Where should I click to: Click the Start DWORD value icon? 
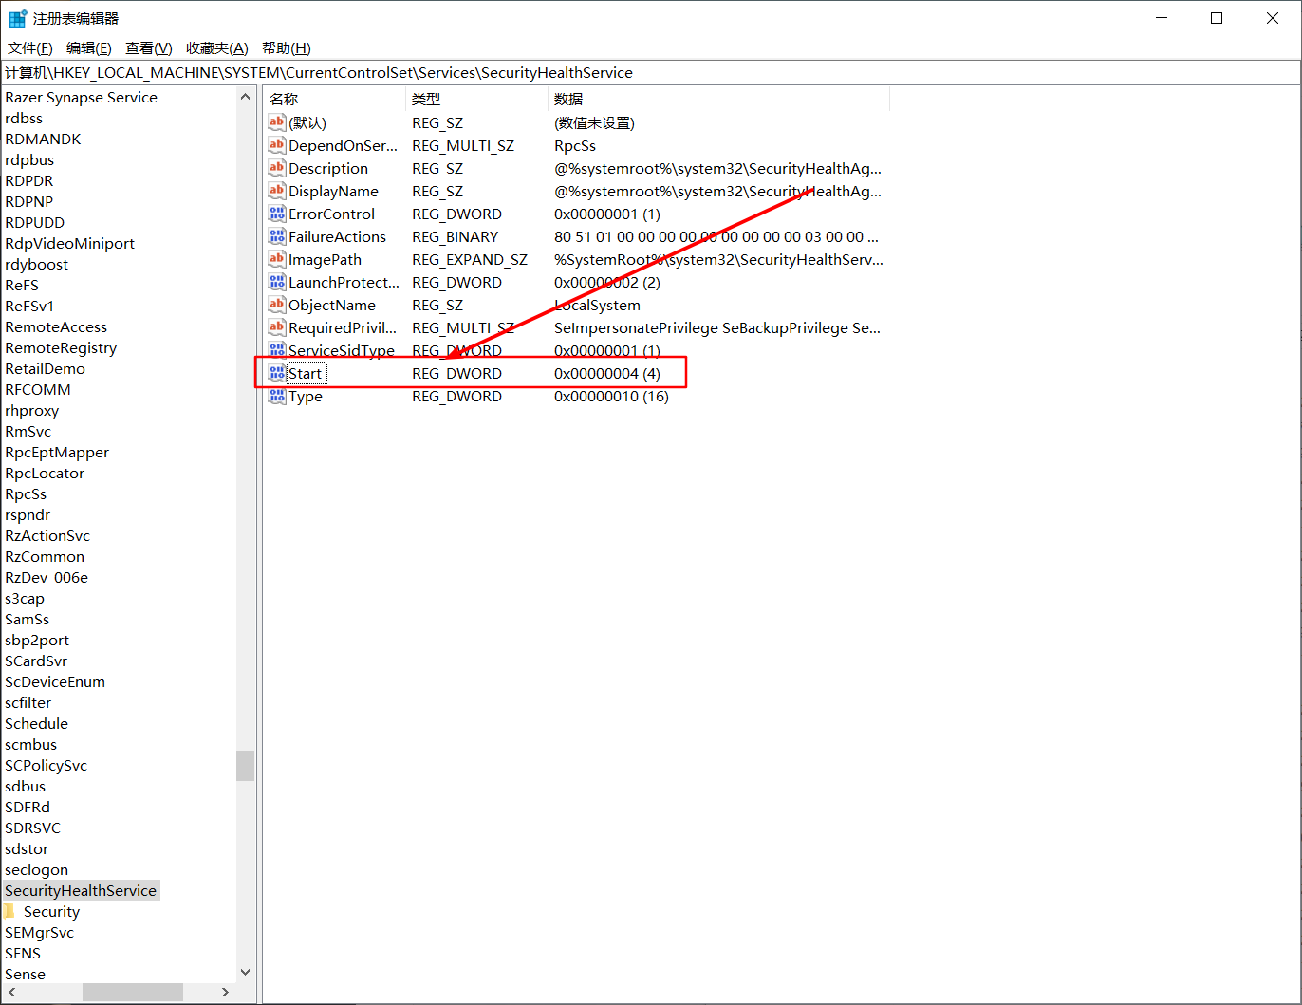tap(277, 373)
